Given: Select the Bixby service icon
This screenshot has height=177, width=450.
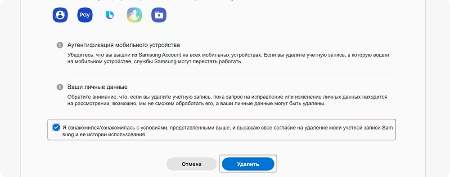Looking at the screenshot, I should [x=110, y=15].
